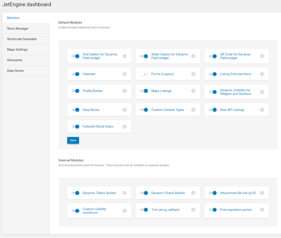Click the Default Modules heading
Image resolution: width=281 pixels, height=238 pixels.
click(70, 23)
